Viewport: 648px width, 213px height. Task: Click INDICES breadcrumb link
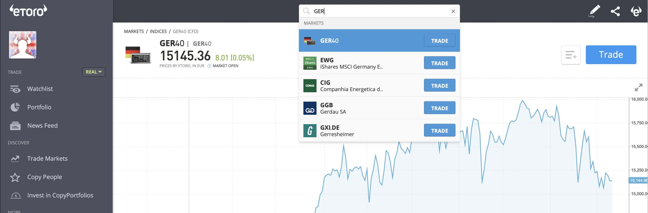point(158,31)
